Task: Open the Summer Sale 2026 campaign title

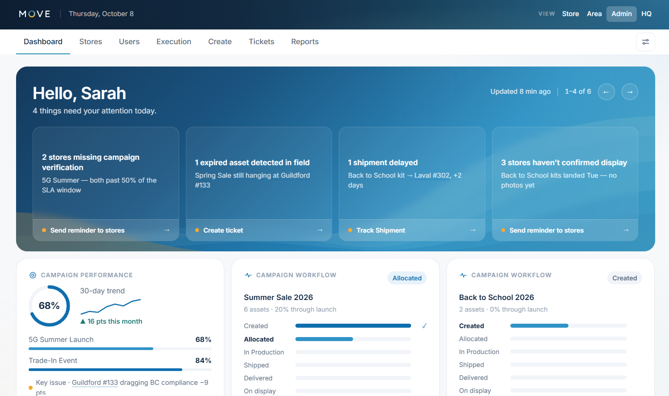Action: click(x=278, y=297)
